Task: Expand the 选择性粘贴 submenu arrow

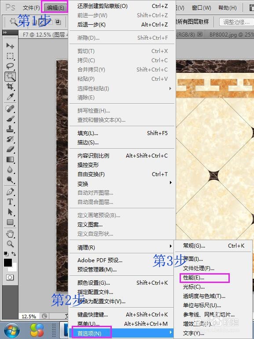Action: coord(170,88)
